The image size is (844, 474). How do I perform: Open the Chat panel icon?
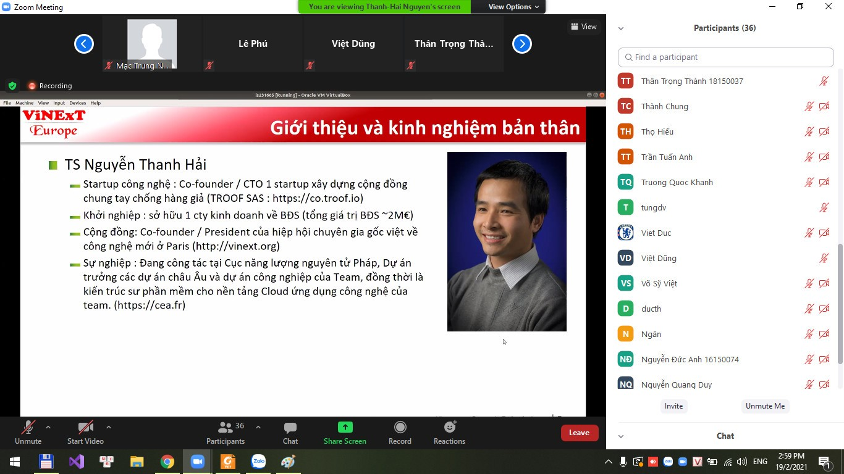coord(290,428)
